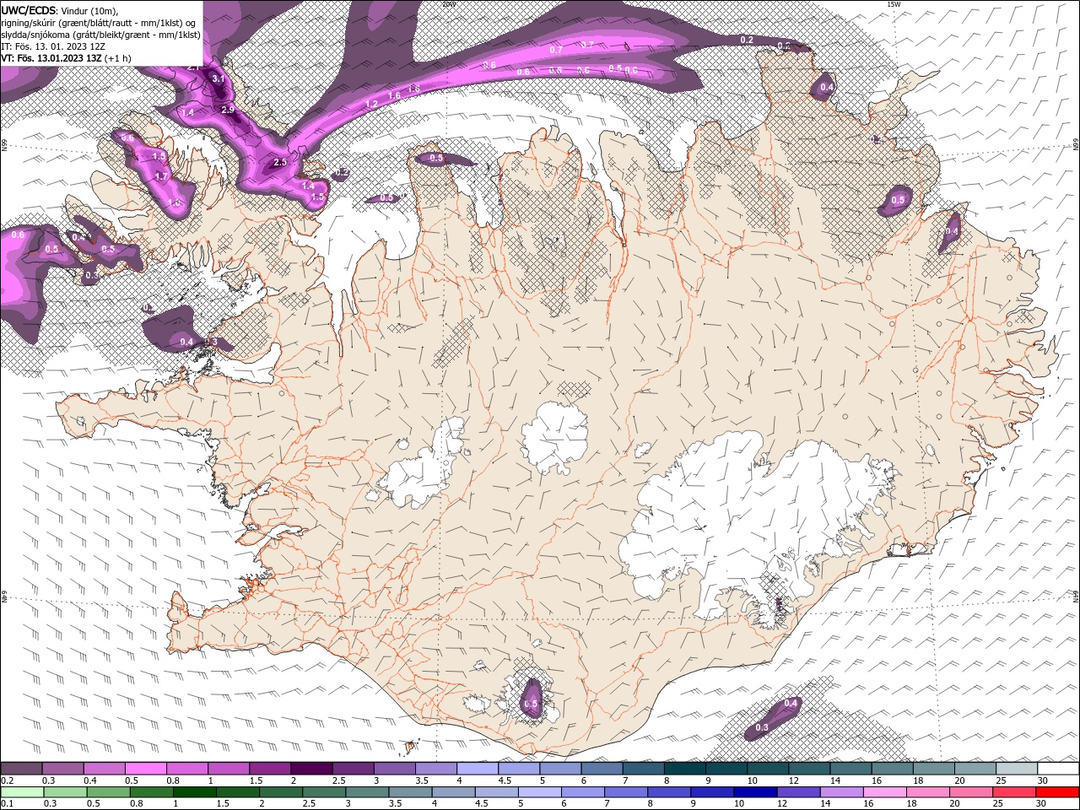Pick the lower legend swatch labeled 4.5
The image size is (1080, 810).
coord(496,792)
